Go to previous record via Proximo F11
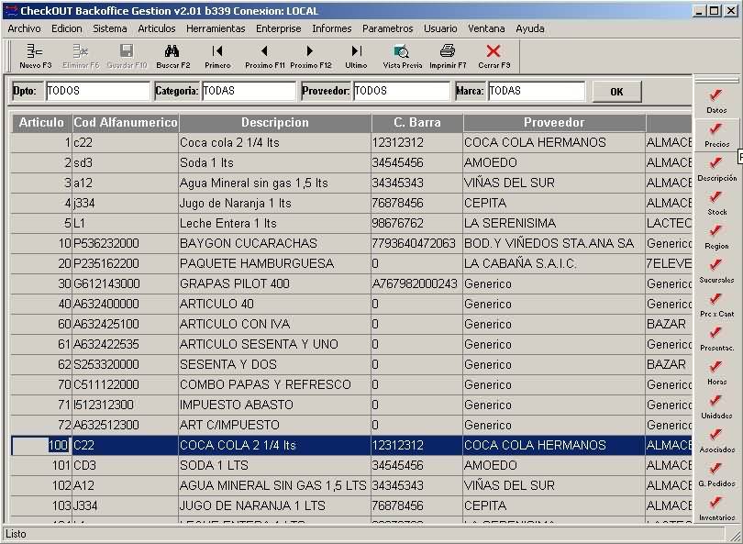Image resolution: width=743 pixels, height=544 pixels. click(264, 56)
